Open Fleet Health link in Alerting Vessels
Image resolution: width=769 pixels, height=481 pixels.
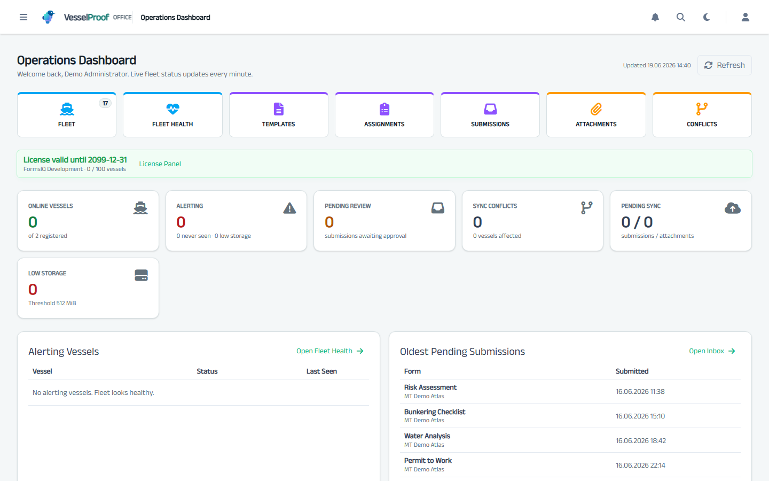point(330,351)
